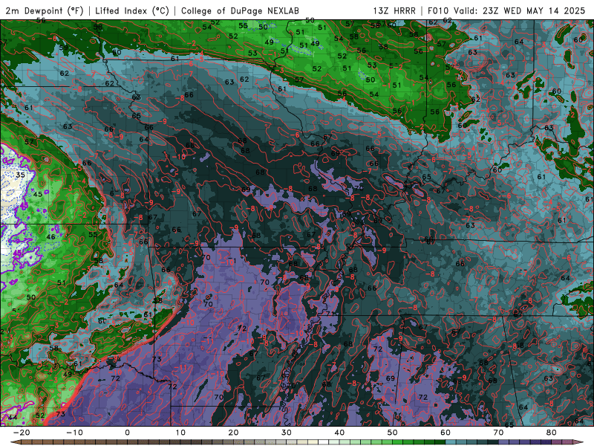
Task: Click the 50 value on the color scale
Action: pos(393,433)
